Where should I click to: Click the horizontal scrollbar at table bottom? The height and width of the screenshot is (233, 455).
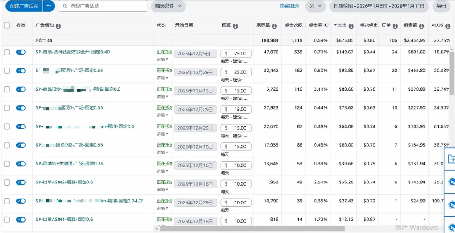(x=252, y=229)
